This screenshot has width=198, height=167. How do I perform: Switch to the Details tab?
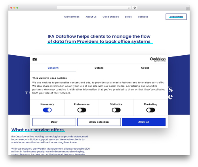[x=99, y=68]
